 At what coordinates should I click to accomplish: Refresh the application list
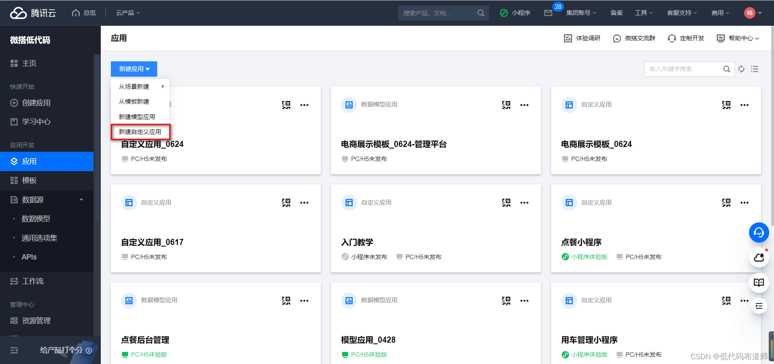point(741,69)
